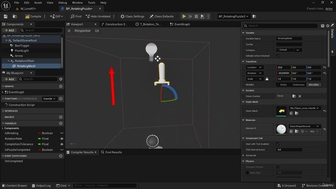Viewport: 336px width, 189px height.
Task: Select the Arrow component
Action: click(19, 56)
